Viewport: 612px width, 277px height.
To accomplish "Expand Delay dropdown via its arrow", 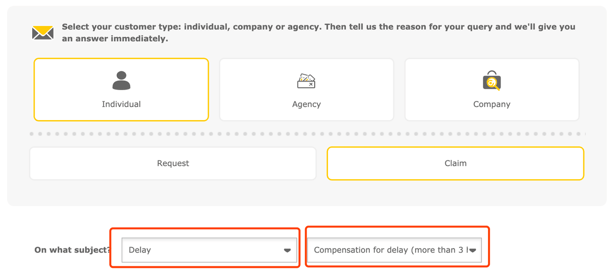I will click(287, 251).
